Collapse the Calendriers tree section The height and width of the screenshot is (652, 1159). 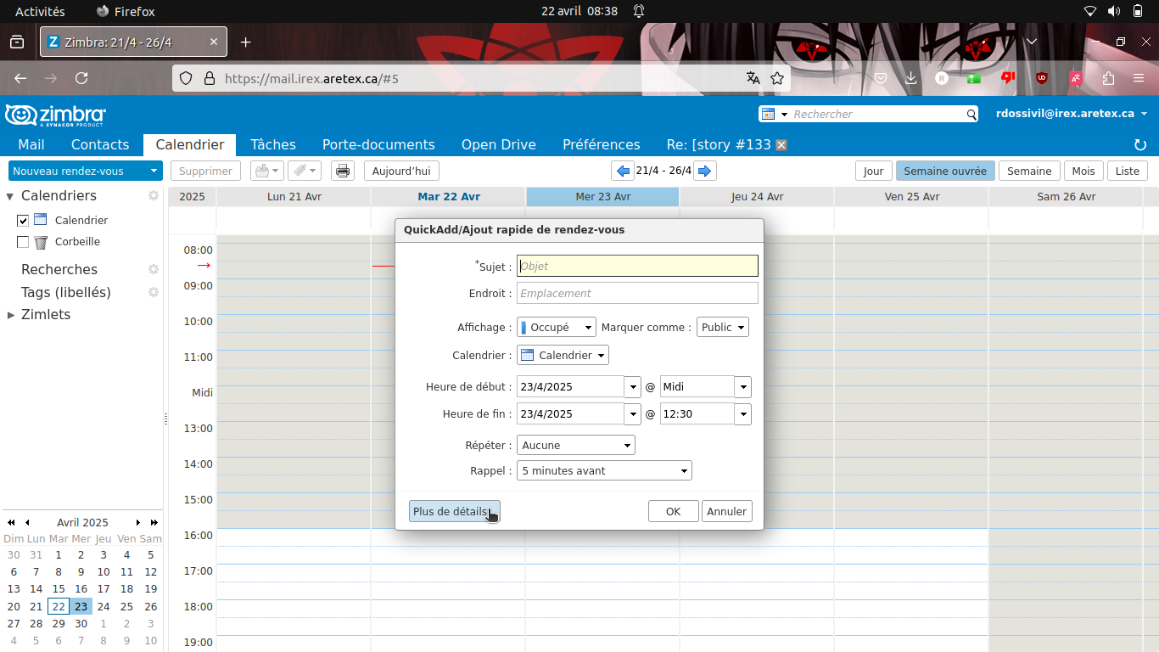pyautogui.click(x=10, y=196)
